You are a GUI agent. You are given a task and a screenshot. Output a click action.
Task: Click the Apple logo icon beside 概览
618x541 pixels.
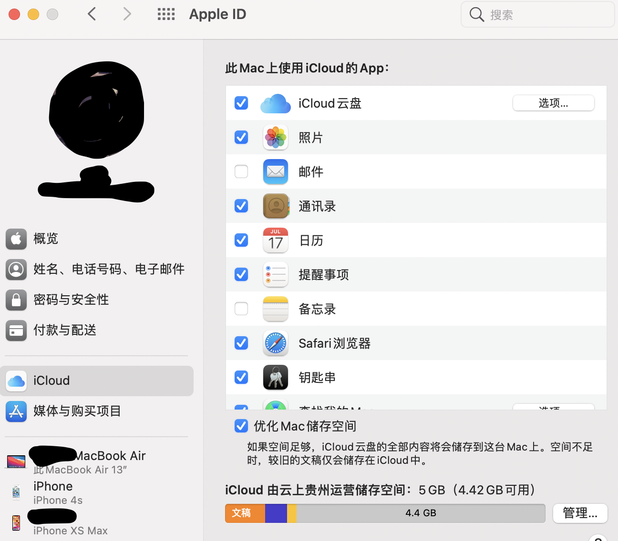16,239
